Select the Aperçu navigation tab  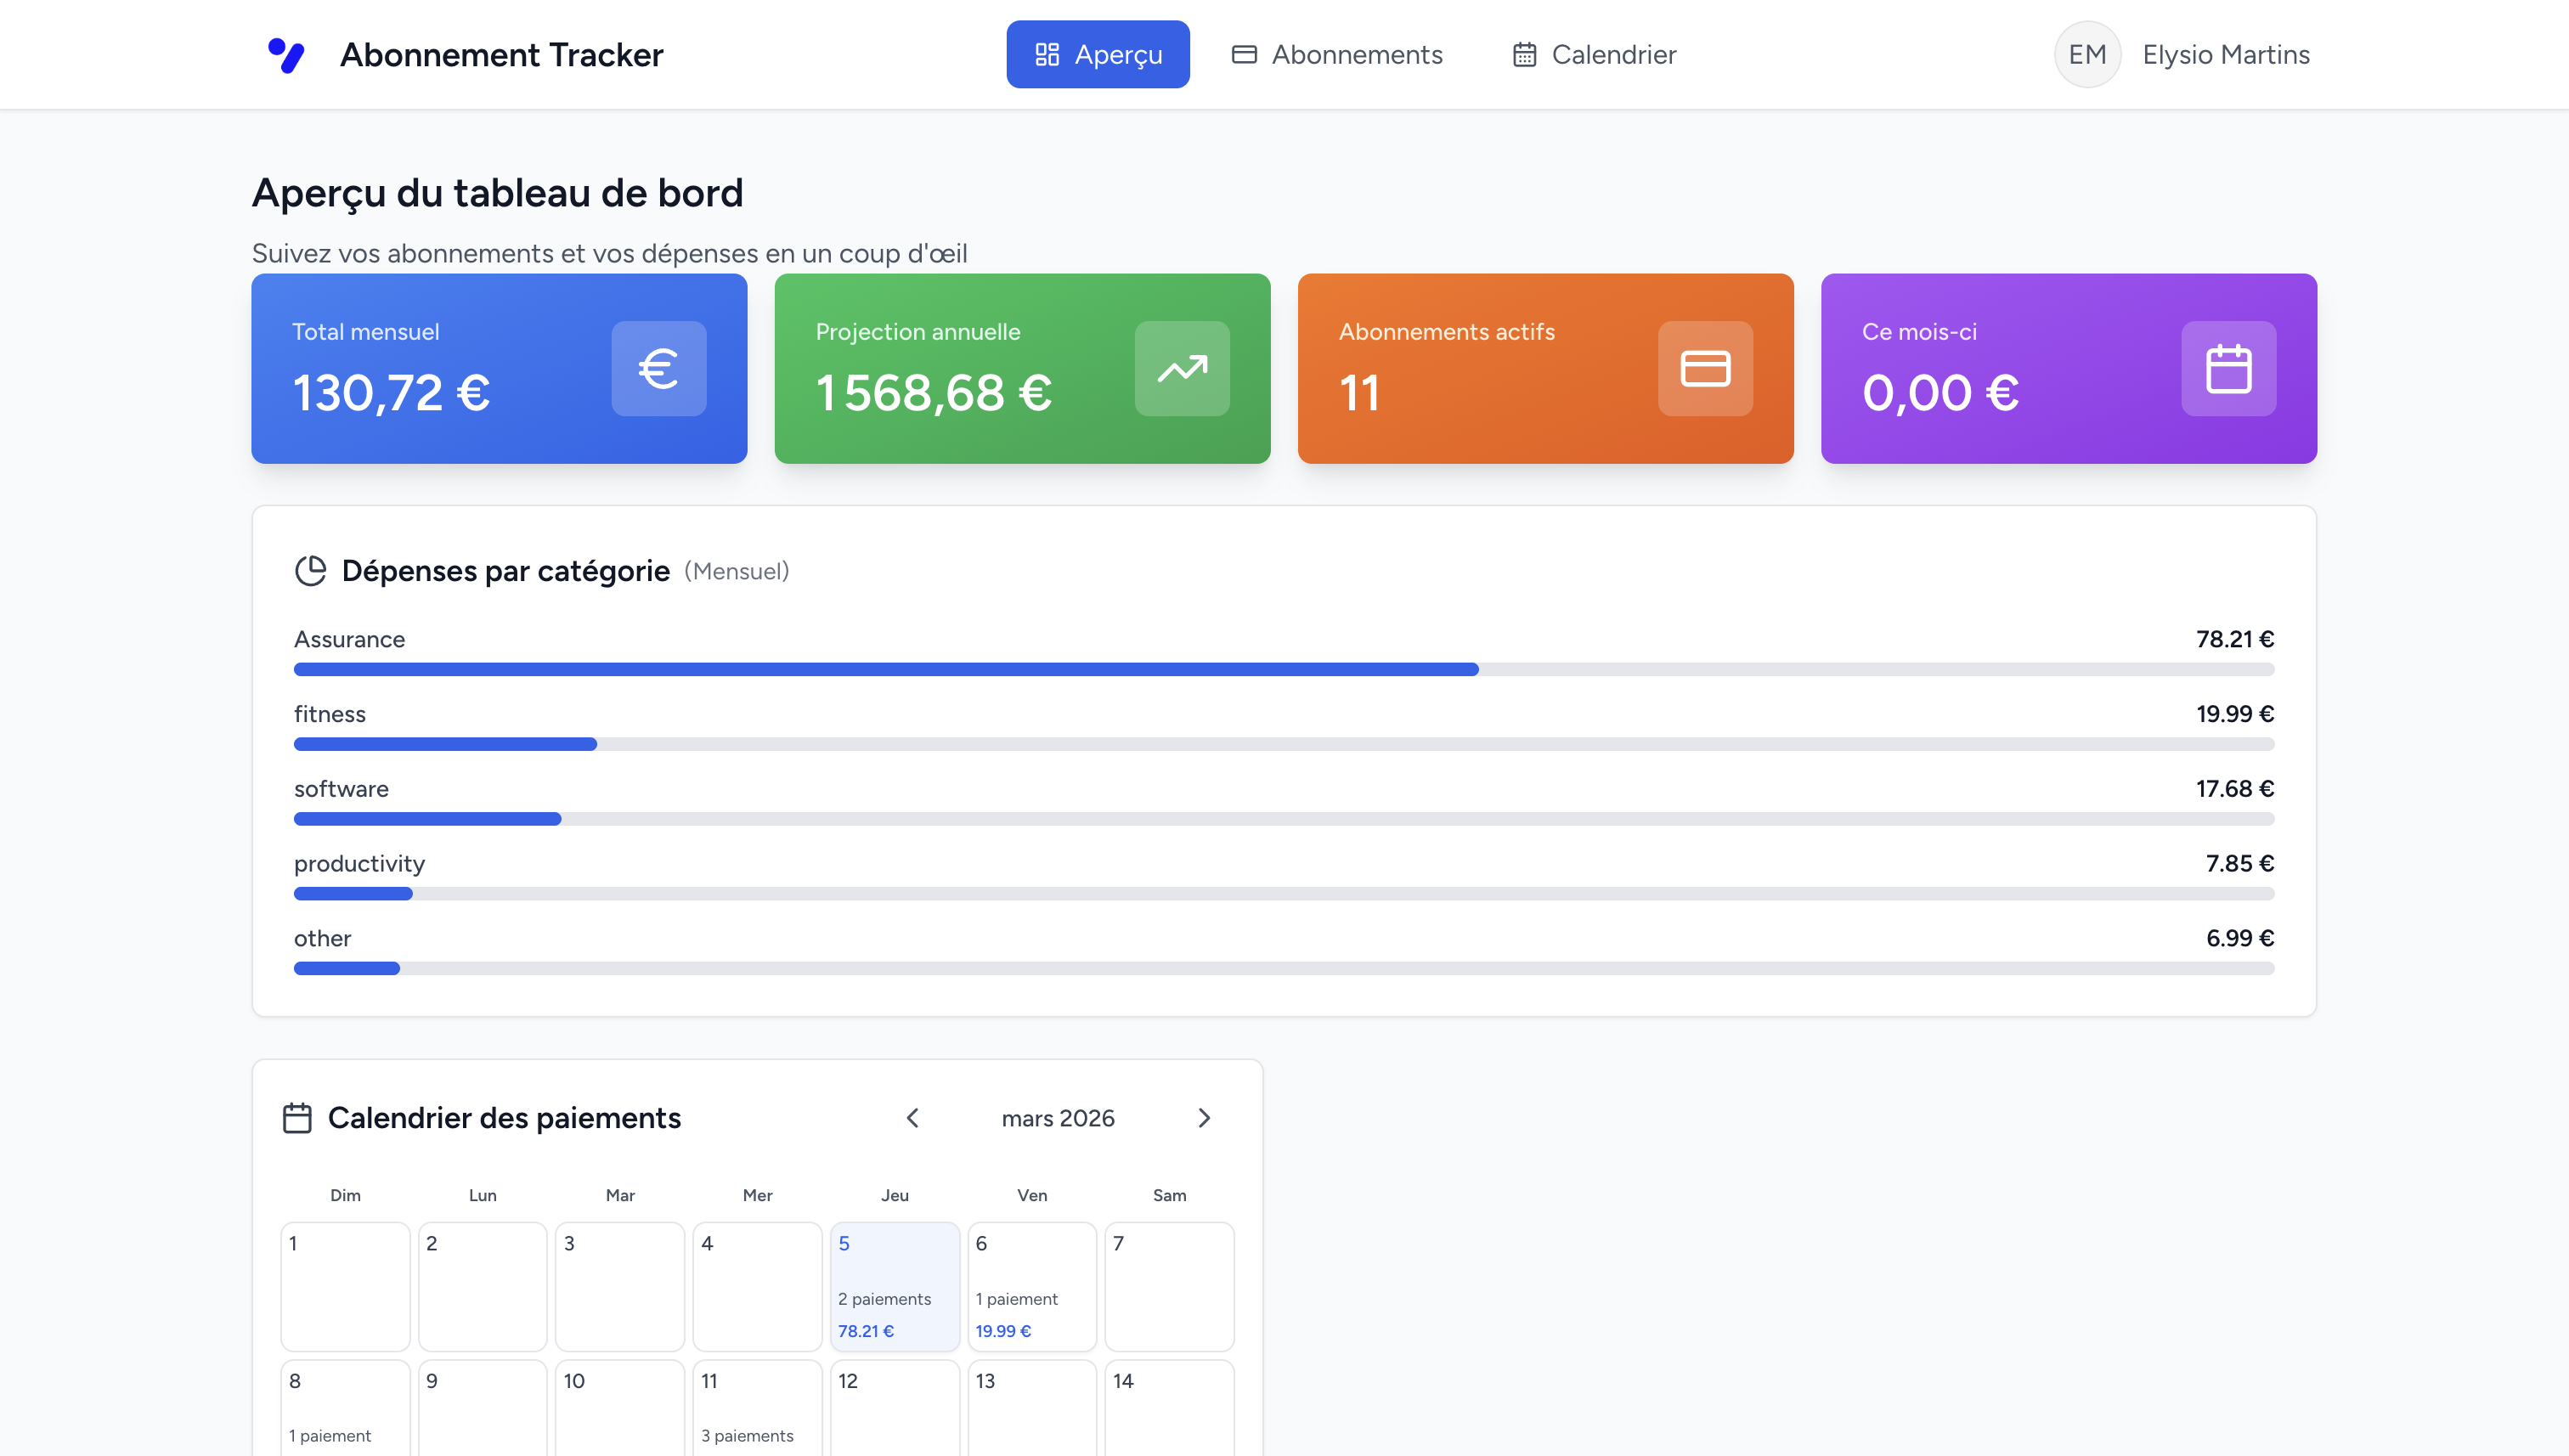[x=1097, y=55]
